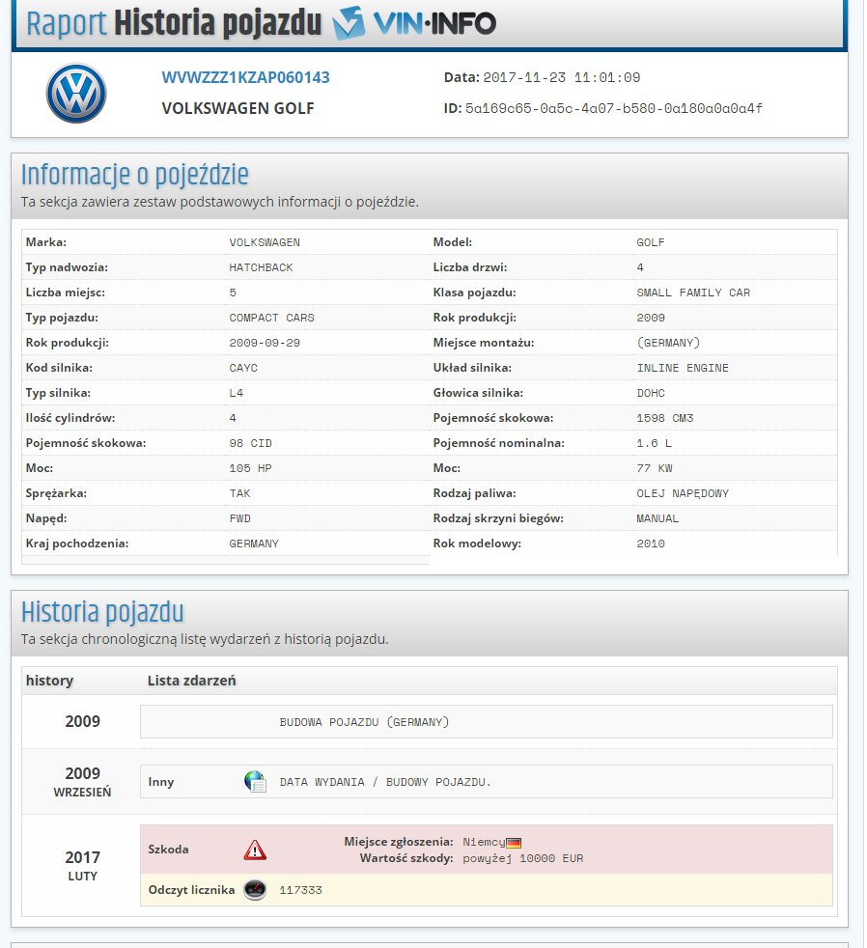This screenshot has height=948, width=867.
Task: Click the 'Lista zdarzeń' column header
Action: [192, 681]
